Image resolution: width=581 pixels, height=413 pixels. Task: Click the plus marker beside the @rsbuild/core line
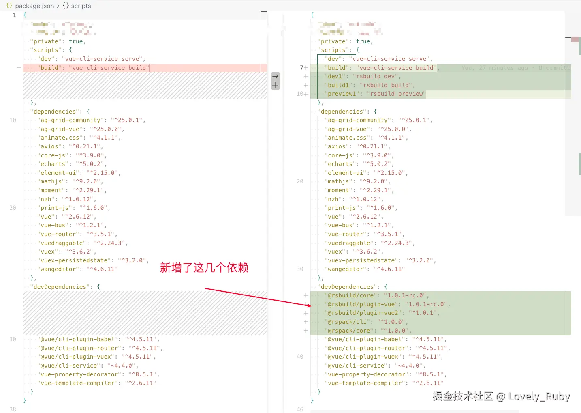click(306, 295)
